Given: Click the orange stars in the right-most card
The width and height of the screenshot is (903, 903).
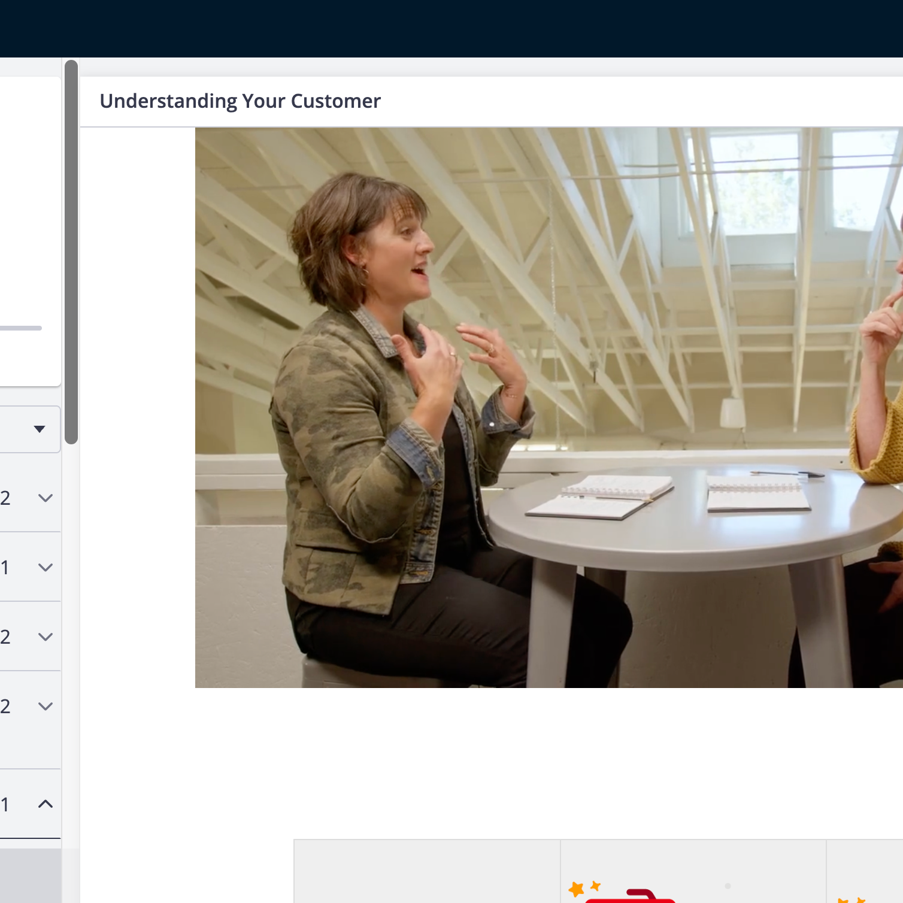Looking at the screenshot, I should click(x=852, y=899).
